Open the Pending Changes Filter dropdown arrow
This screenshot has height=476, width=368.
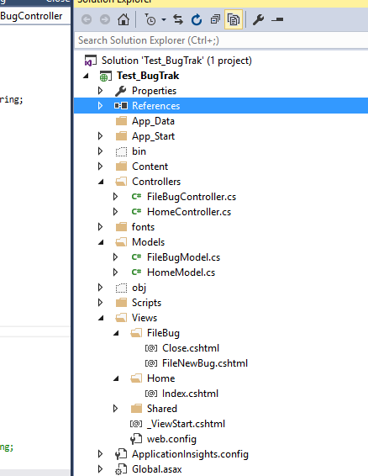click(x=164, y=19)
